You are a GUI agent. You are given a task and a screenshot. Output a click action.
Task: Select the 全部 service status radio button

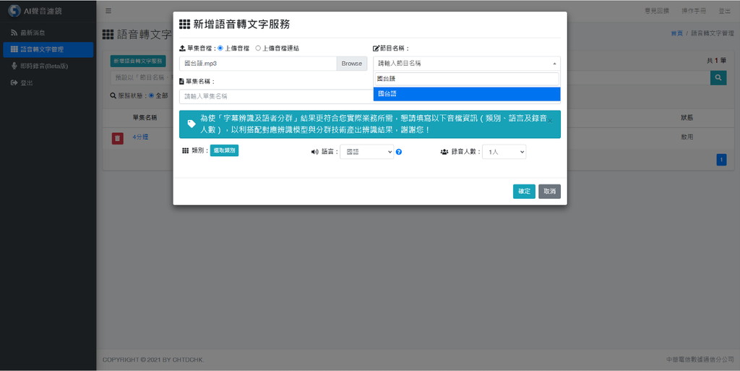pos(152,95)
